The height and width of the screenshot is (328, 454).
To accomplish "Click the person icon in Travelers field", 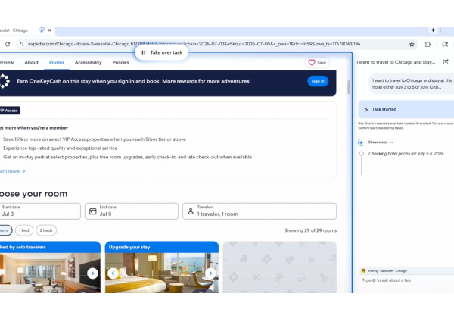I will pyautogui.click(x=191, y=211).
